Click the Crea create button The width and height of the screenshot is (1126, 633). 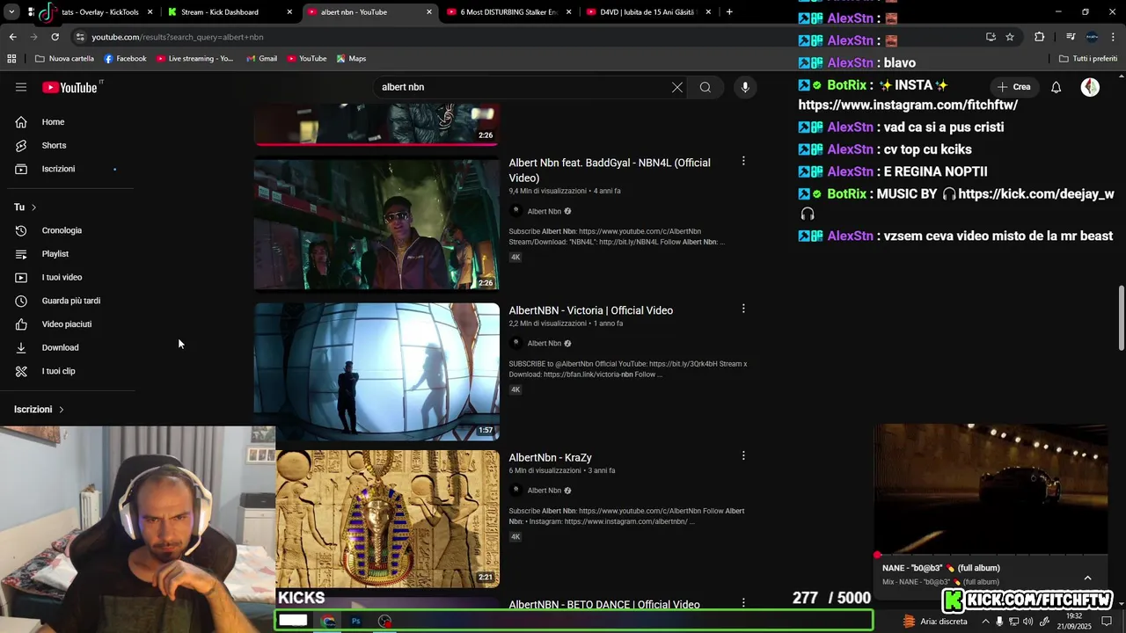pos(1013,87)
